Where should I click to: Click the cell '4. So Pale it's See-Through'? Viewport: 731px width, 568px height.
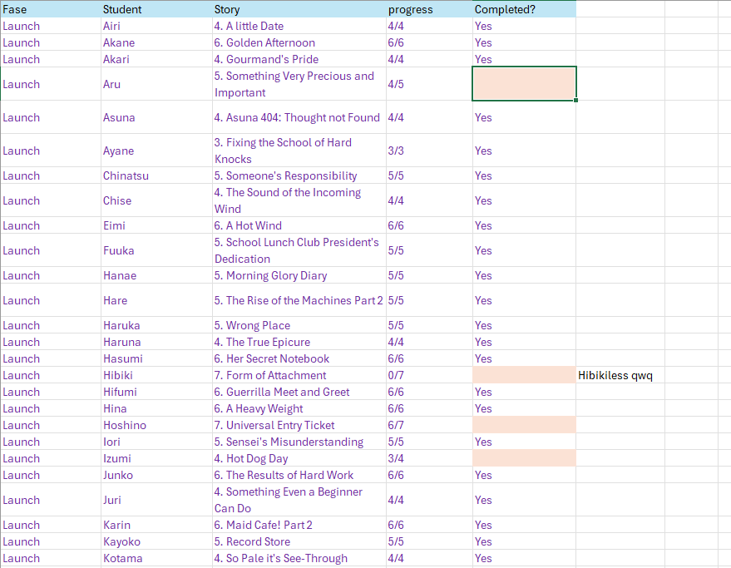point(299,558)
